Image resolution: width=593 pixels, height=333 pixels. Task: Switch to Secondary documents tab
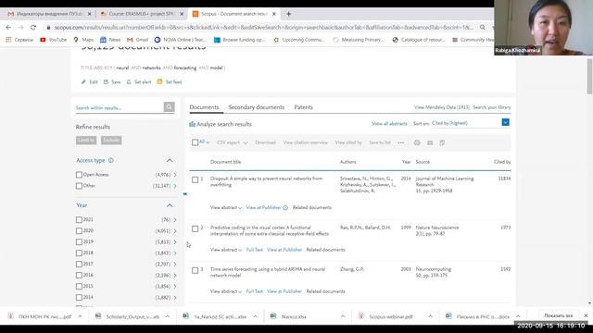257,107
